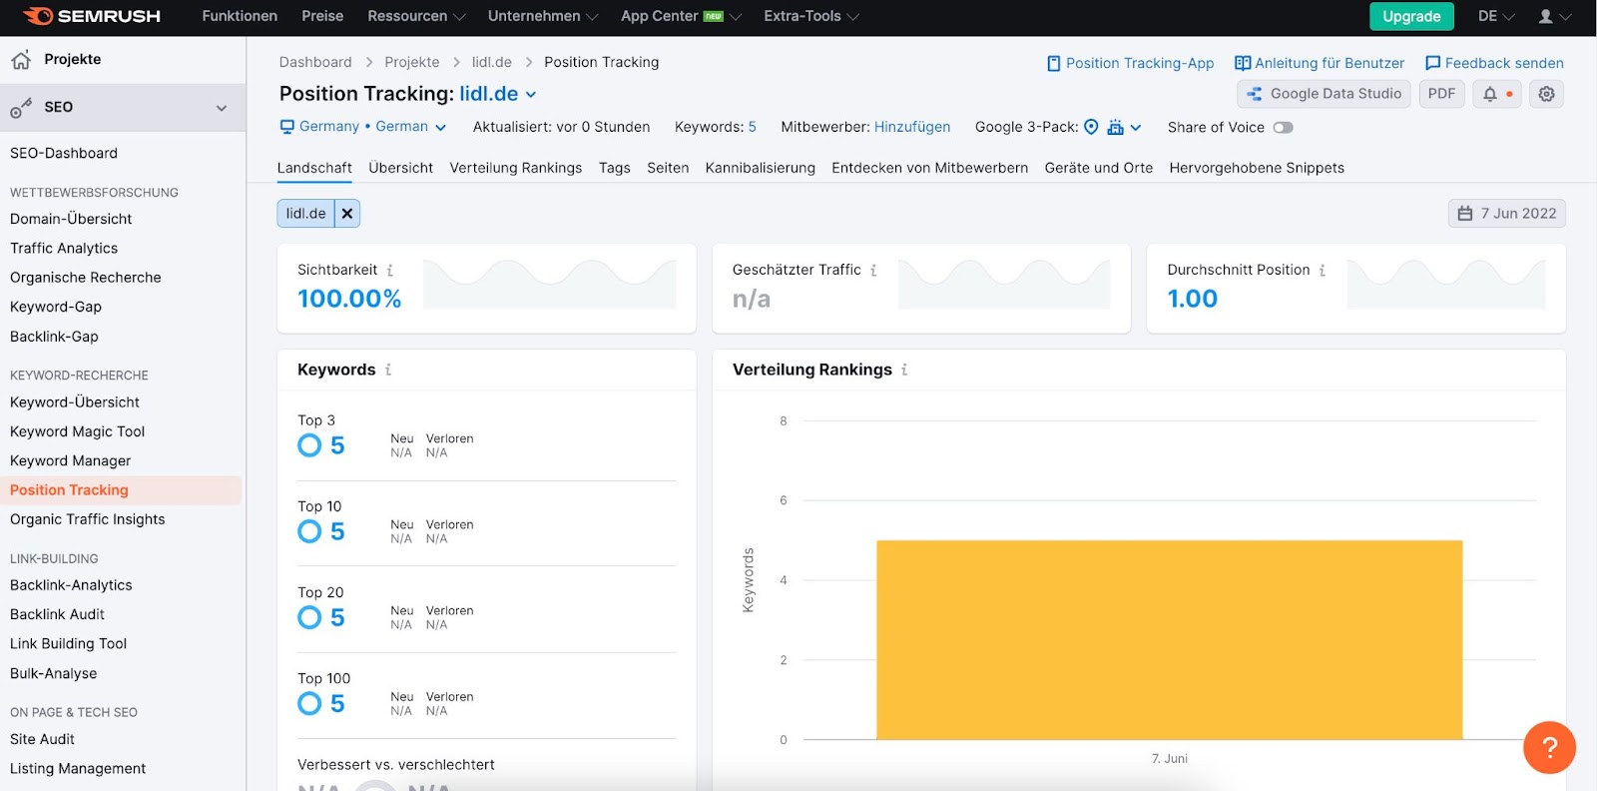
Task: Open Hervorgehobene Snippets tab
Action: 1257,168
